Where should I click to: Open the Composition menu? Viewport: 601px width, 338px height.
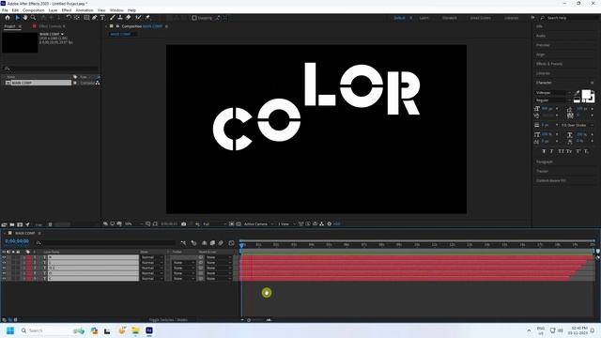coord(34,10)
